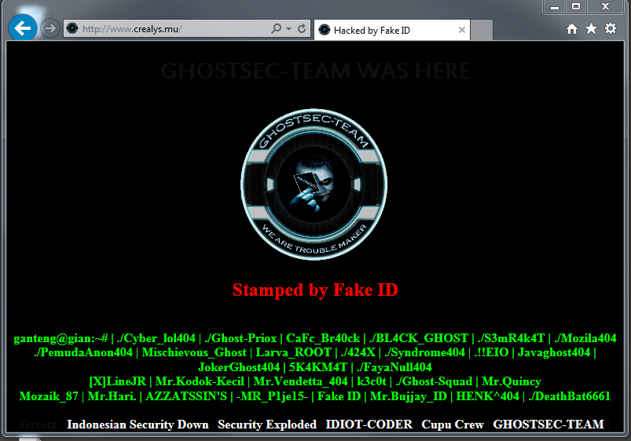Click the faded 'GHOSTSEC-TEAM WAS HERE' heading
Image resolution: width=631 pixels, height=441 pixels.
[316, 71]
